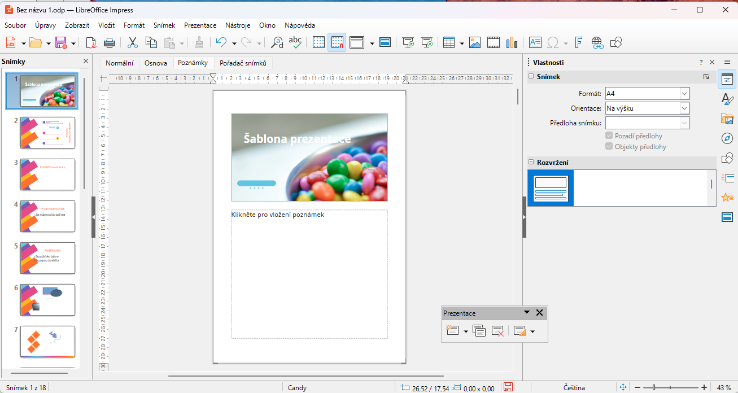Delete slide icon in Prezentace toolbar

pos(497,331)
